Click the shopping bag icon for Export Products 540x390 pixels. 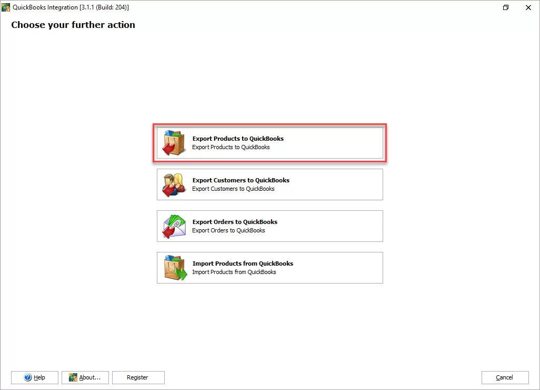click(x=174, y=143)
